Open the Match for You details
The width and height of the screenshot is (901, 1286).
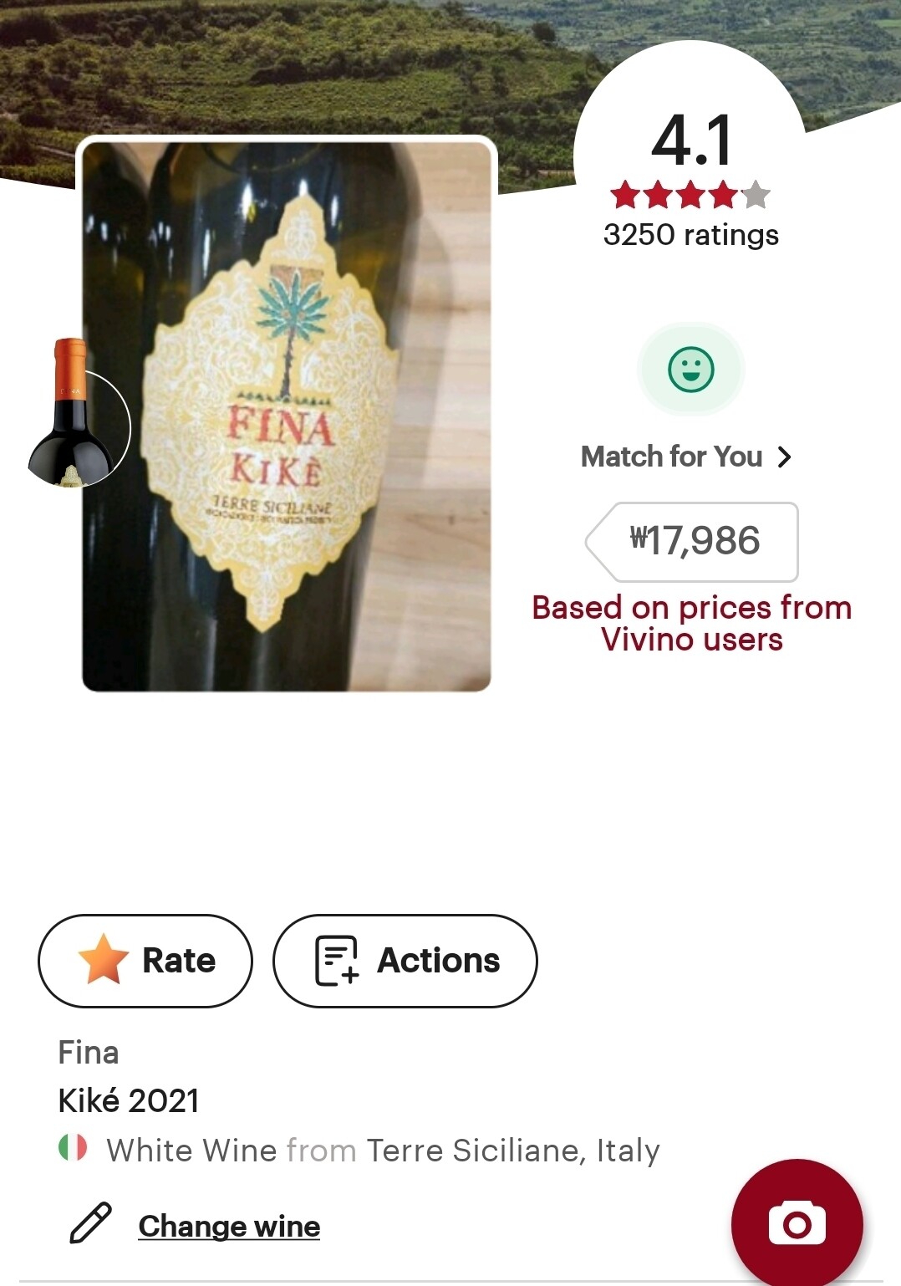(672, 457)
